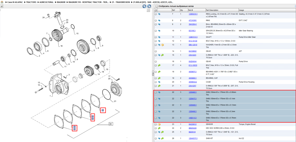The height and width of the screenshot is (142, 296).
Task: Click blue arrow icon for shim 120946C1
Action: 159,92
